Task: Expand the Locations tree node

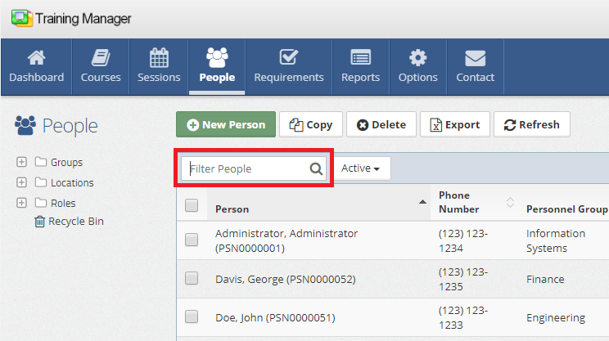Action: click(x=22, y=182)
